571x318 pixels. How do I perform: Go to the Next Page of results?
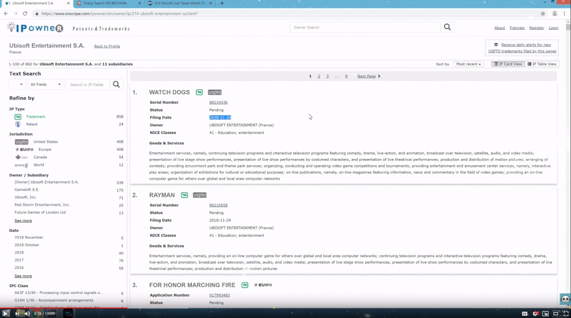[x=369, y=76]
